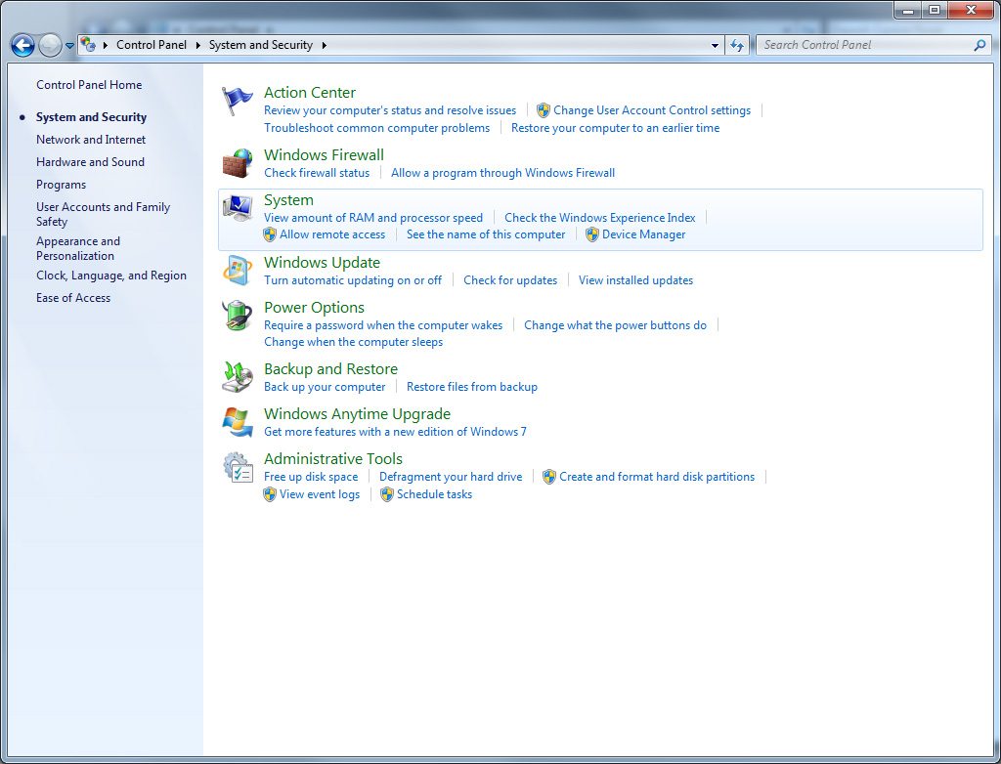Click shield icon beside Change User Account Control
Screen dimensions: 1001x764
click(x=544, y=110)
